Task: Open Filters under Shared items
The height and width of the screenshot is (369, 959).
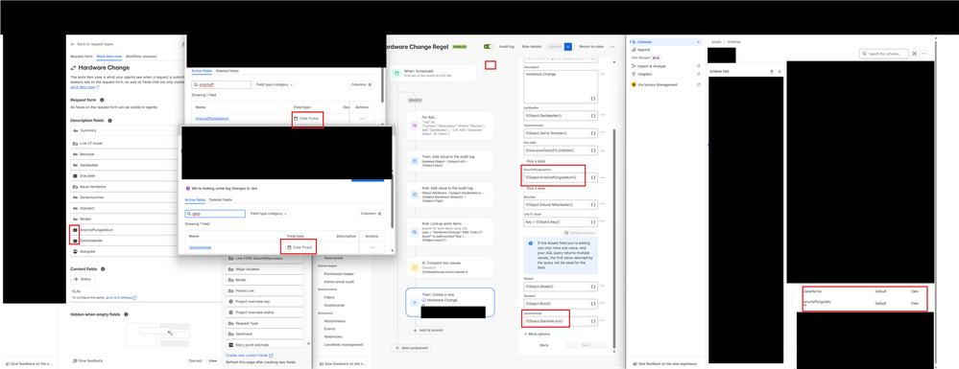Action: (329, 297)
